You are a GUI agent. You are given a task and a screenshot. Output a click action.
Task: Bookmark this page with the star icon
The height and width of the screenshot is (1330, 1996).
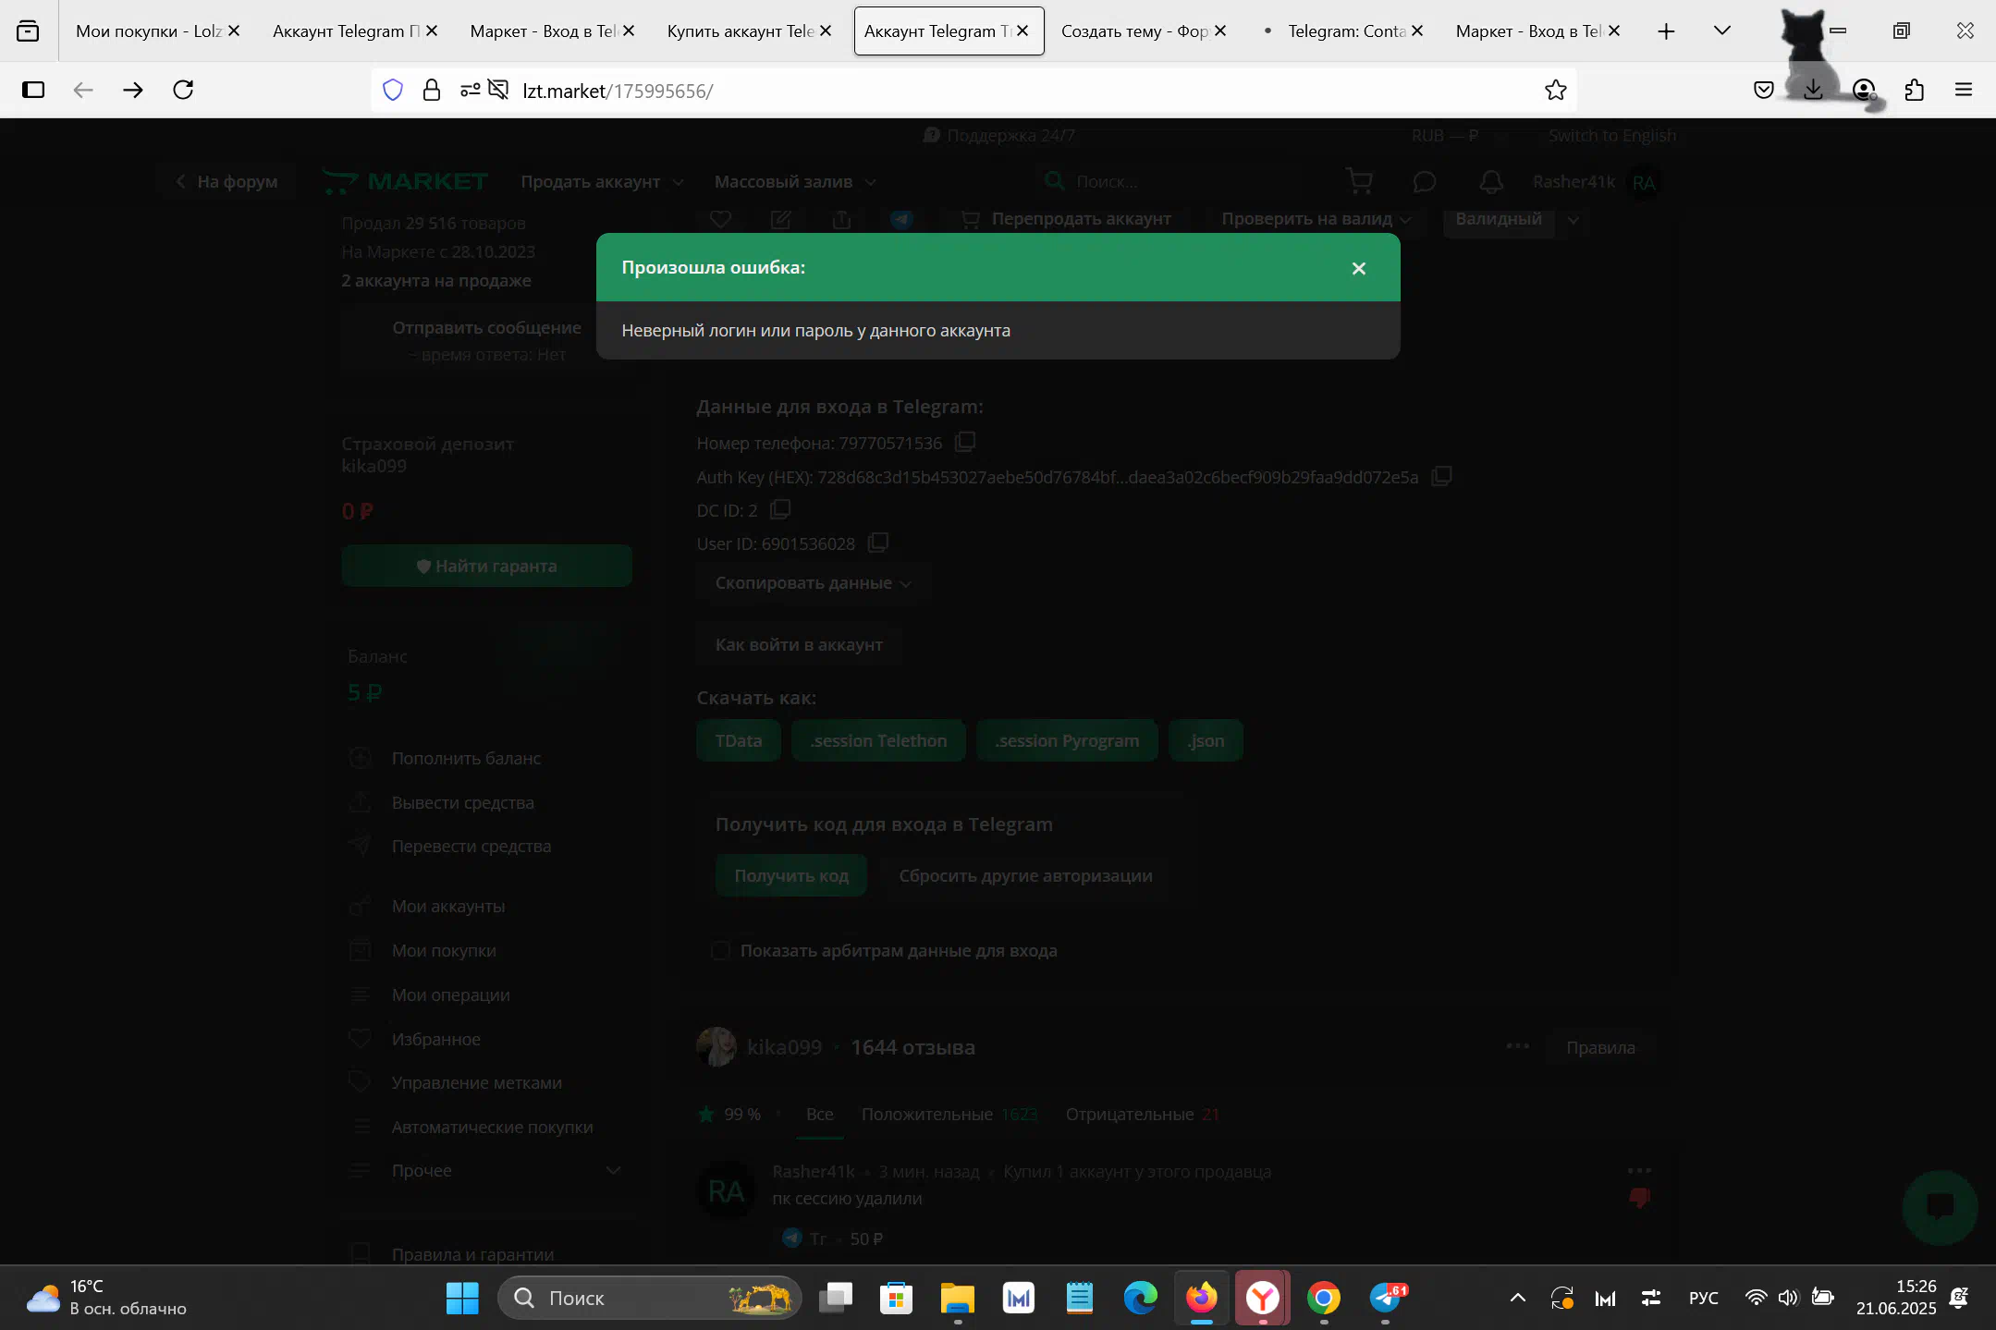click(1555, 90)
